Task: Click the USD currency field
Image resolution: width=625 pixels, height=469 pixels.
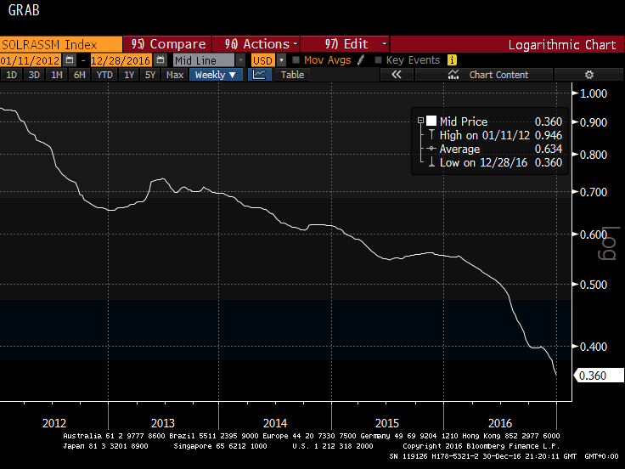Action: pyautogui.click(x=262, y=60)
